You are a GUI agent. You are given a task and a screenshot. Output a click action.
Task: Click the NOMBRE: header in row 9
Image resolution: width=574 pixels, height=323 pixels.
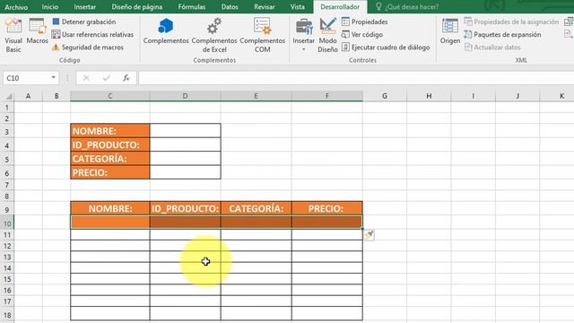pos(110,209)
